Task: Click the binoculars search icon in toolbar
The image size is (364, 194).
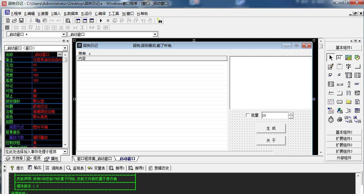Action: coord(160,21)
